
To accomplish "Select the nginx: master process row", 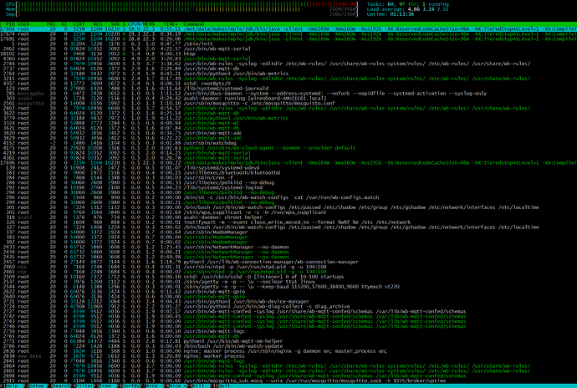I will point(288,351).
